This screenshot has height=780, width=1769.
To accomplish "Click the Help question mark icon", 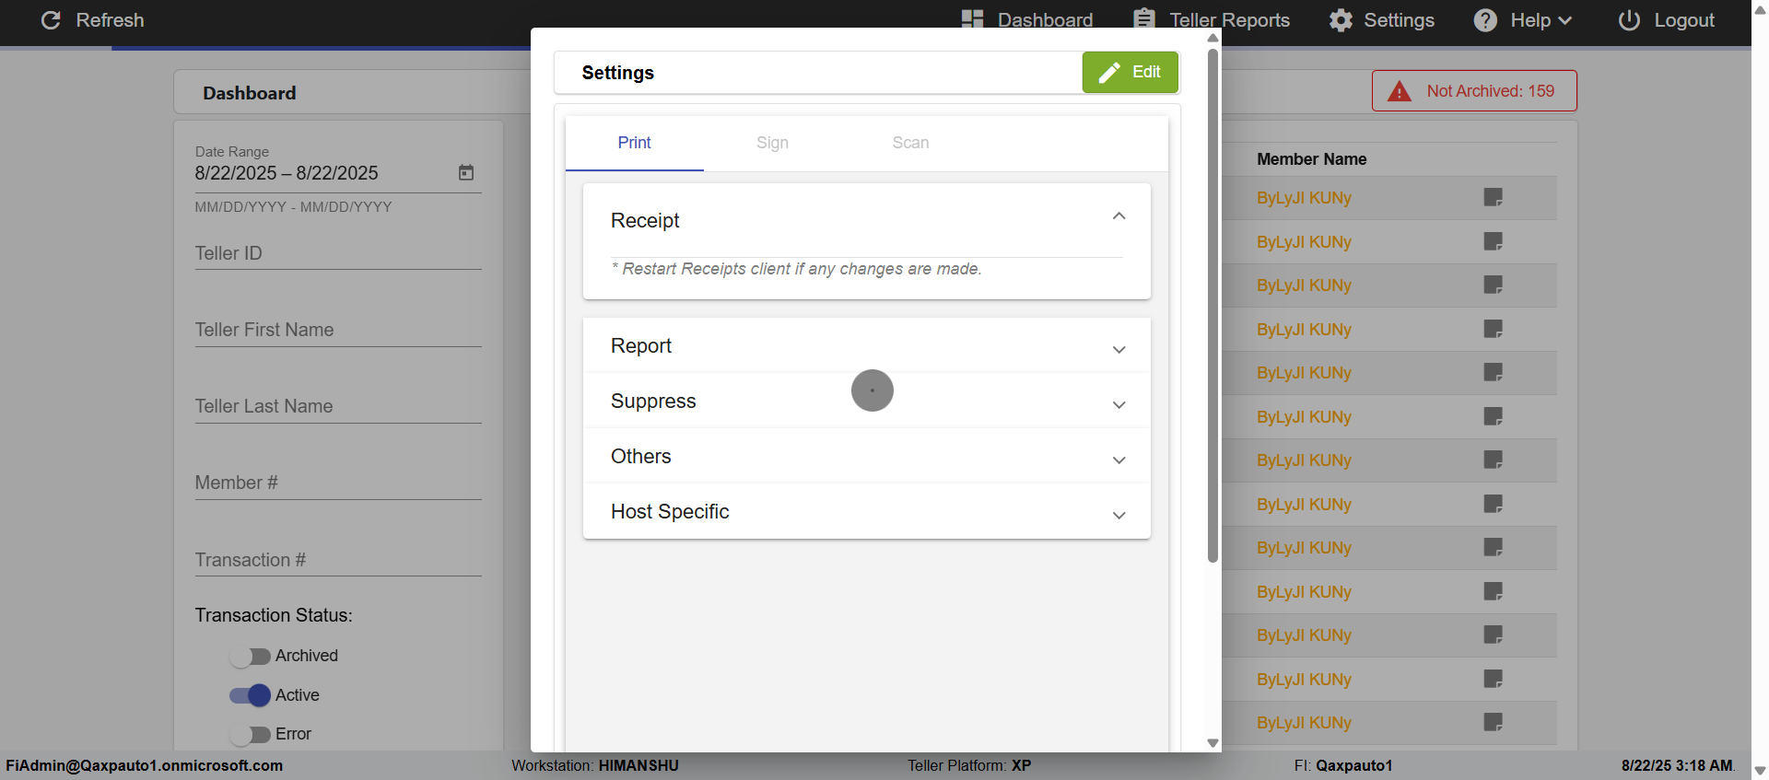I will click(x=1485, y=20).
